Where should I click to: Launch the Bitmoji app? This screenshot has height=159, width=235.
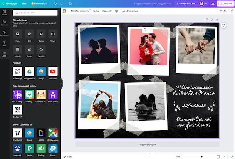click(x=29, y=94)
